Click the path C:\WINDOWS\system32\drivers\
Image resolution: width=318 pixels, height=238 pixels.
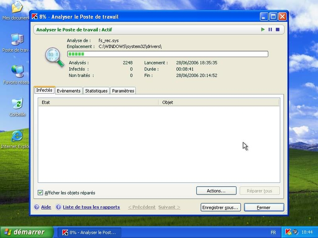pos(130,46)
